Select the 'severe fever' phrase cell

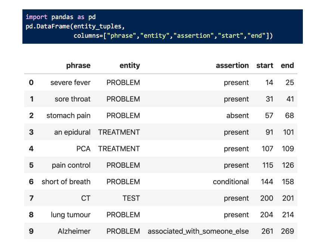[x=70, y=83]
